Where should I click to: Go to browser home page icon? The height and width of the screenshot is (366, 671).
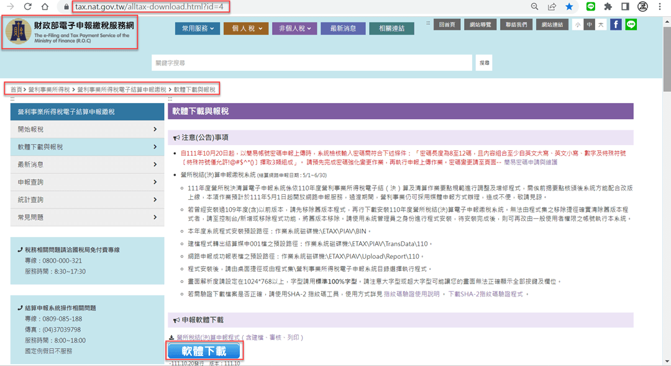(45, 6)
